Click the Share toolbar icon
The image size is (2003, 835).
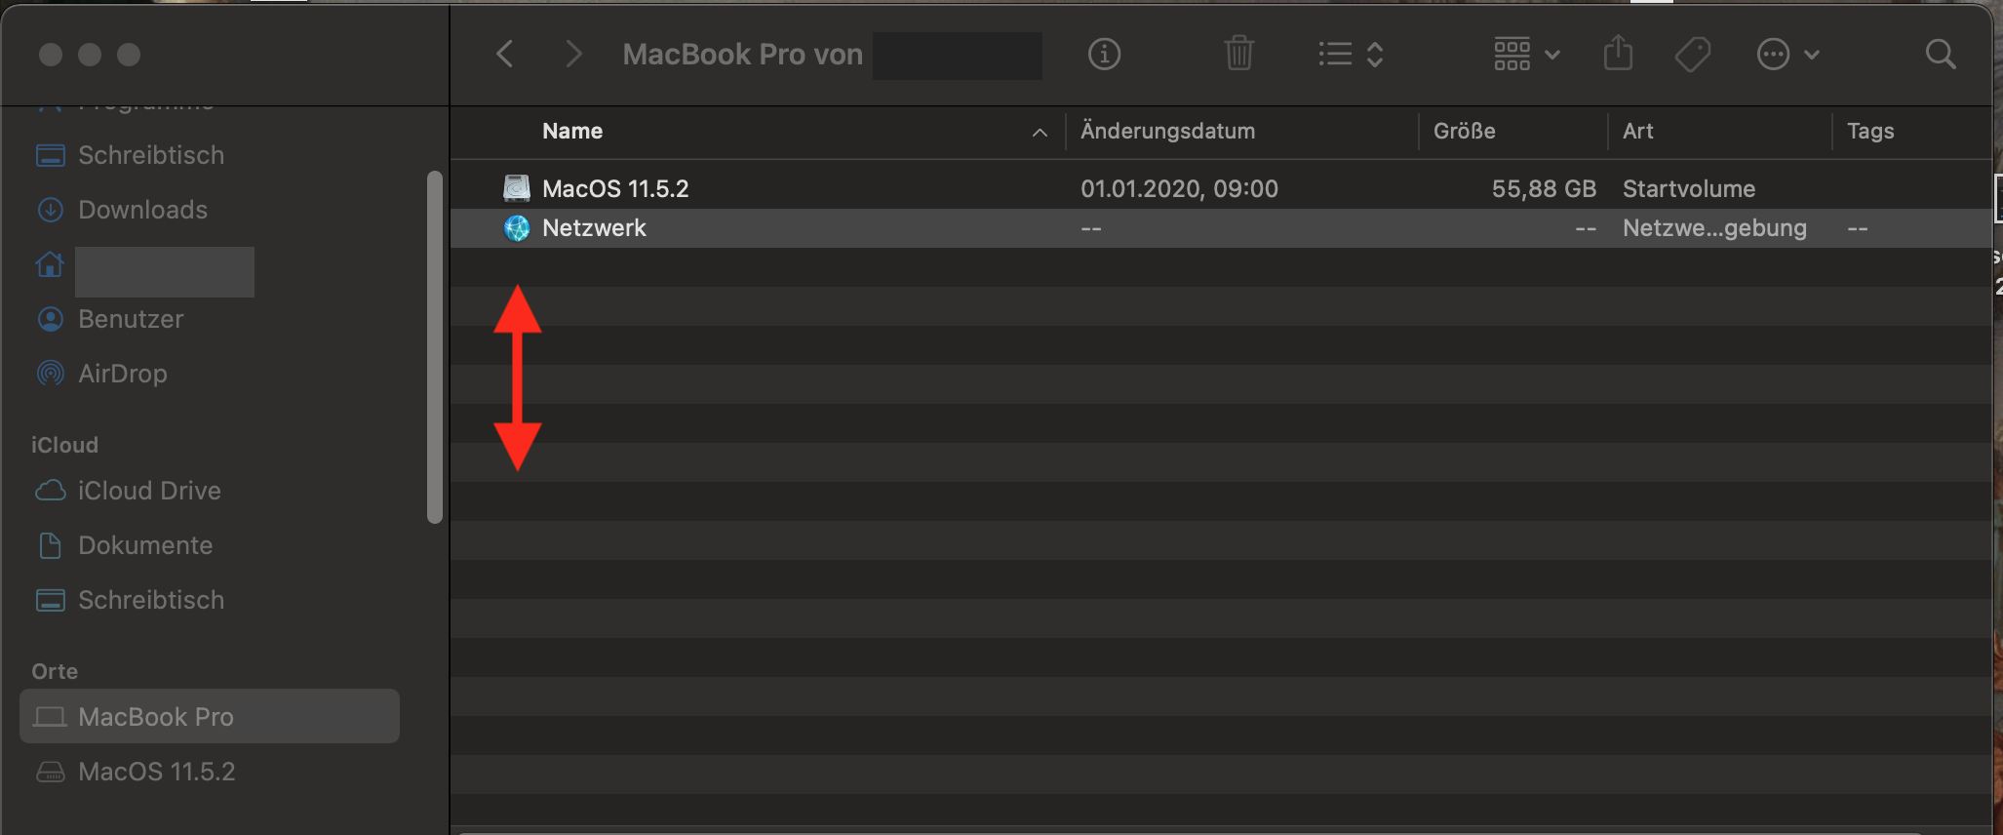point(1618,55)
